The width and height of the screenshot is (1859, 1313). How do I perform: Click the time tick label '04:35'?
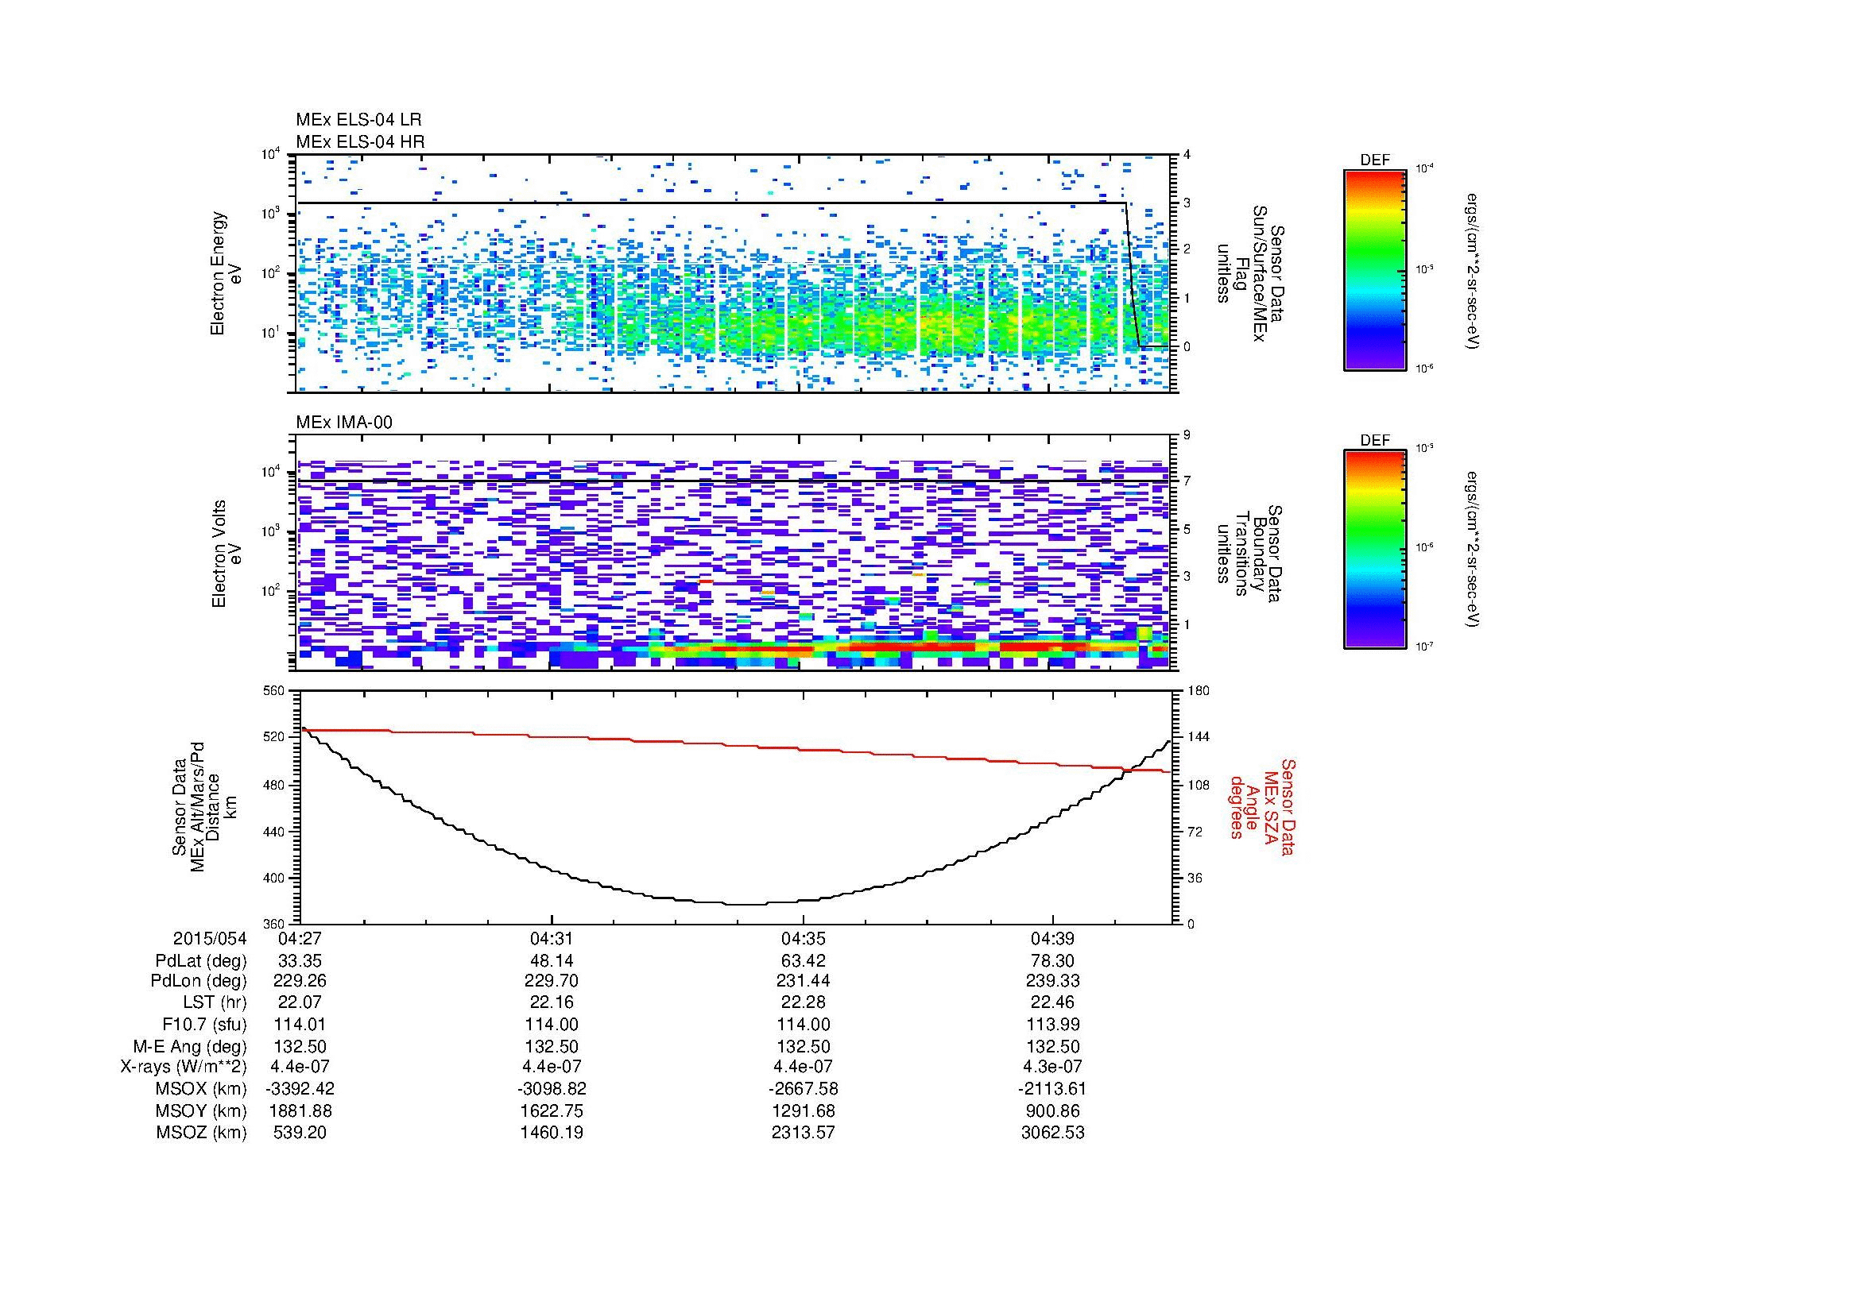803,939
